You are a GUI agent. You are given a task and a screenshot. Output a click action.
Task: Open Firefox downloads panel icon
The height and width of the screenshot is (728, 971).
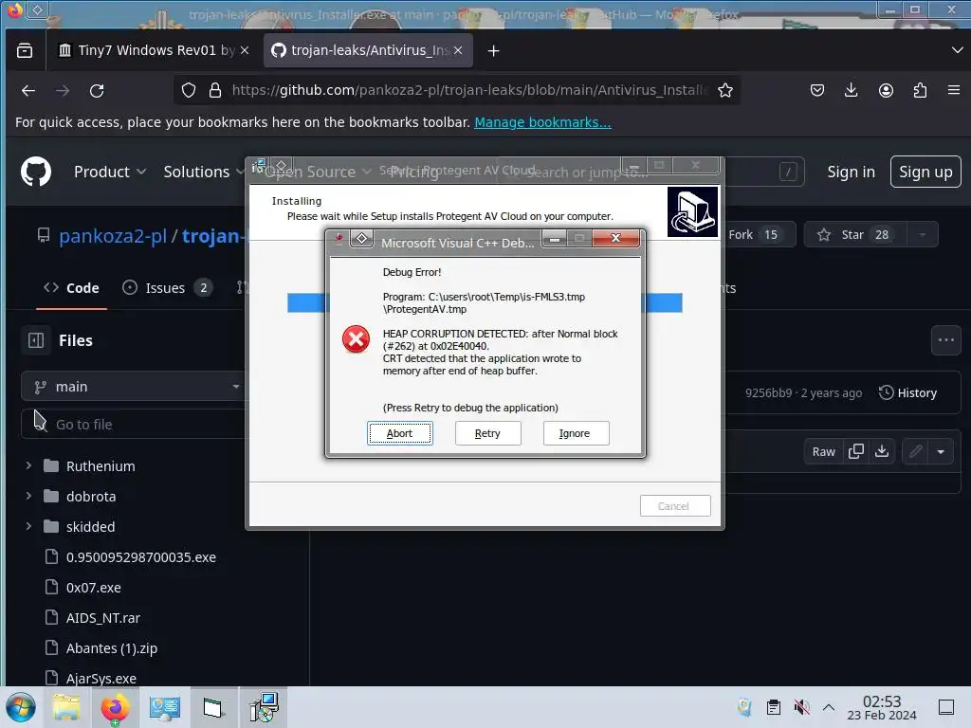pos(852,90)
